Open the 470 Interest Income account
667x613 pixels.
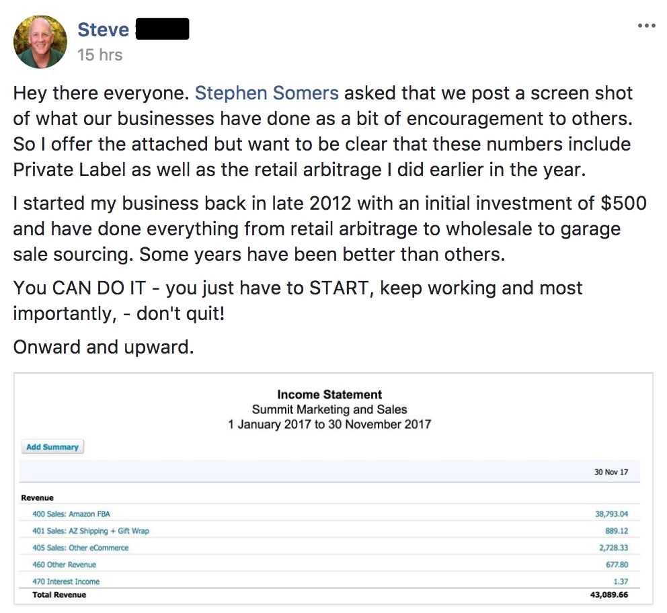tap(65, 581)
